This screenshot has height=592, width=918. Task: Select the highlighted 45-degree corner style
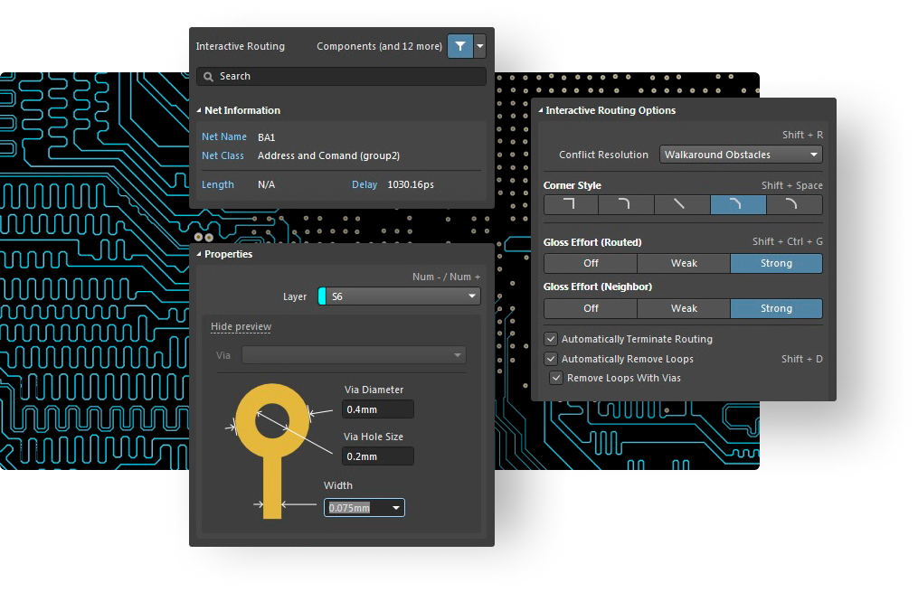pyautogui.click(x=738, y=205)
